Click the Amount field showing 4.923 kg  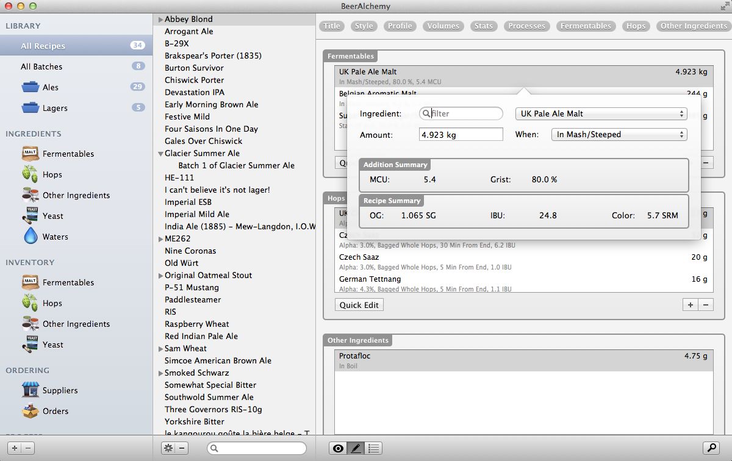(x=461, y=135)
